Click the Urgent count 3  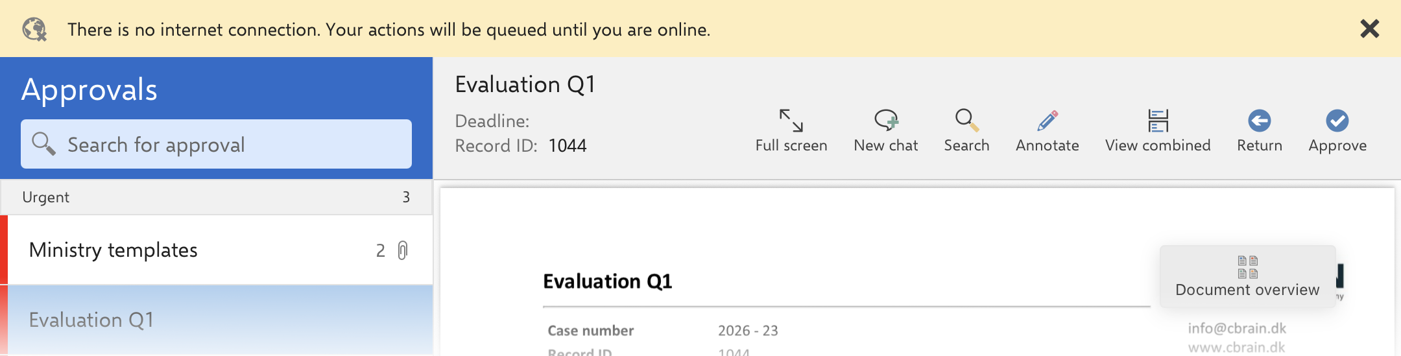(x=406, y=197)
